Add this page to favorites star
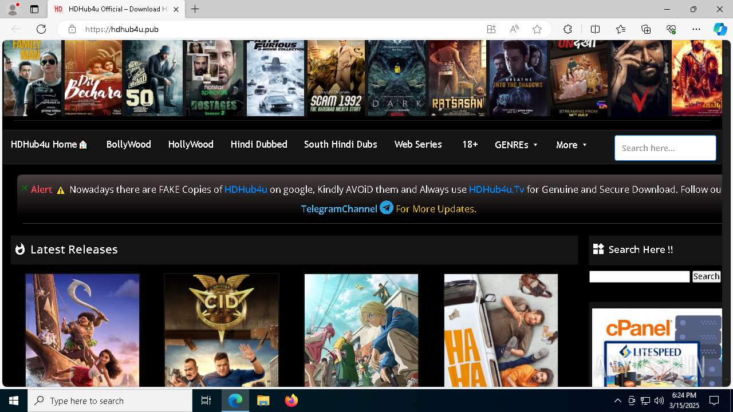Screen dimensions: 733x412 537,29
